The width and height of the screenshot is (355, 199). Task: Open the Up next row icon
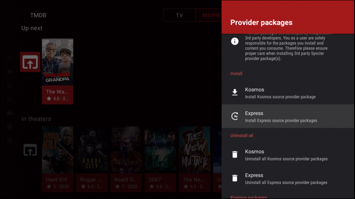(x=30, y=62)
